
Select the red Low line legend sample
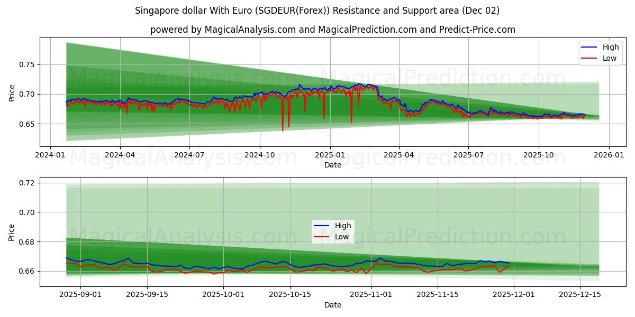point(590,58)
